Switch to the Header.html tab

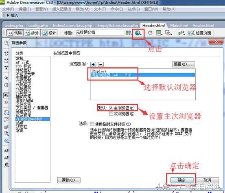pos(154,26)
